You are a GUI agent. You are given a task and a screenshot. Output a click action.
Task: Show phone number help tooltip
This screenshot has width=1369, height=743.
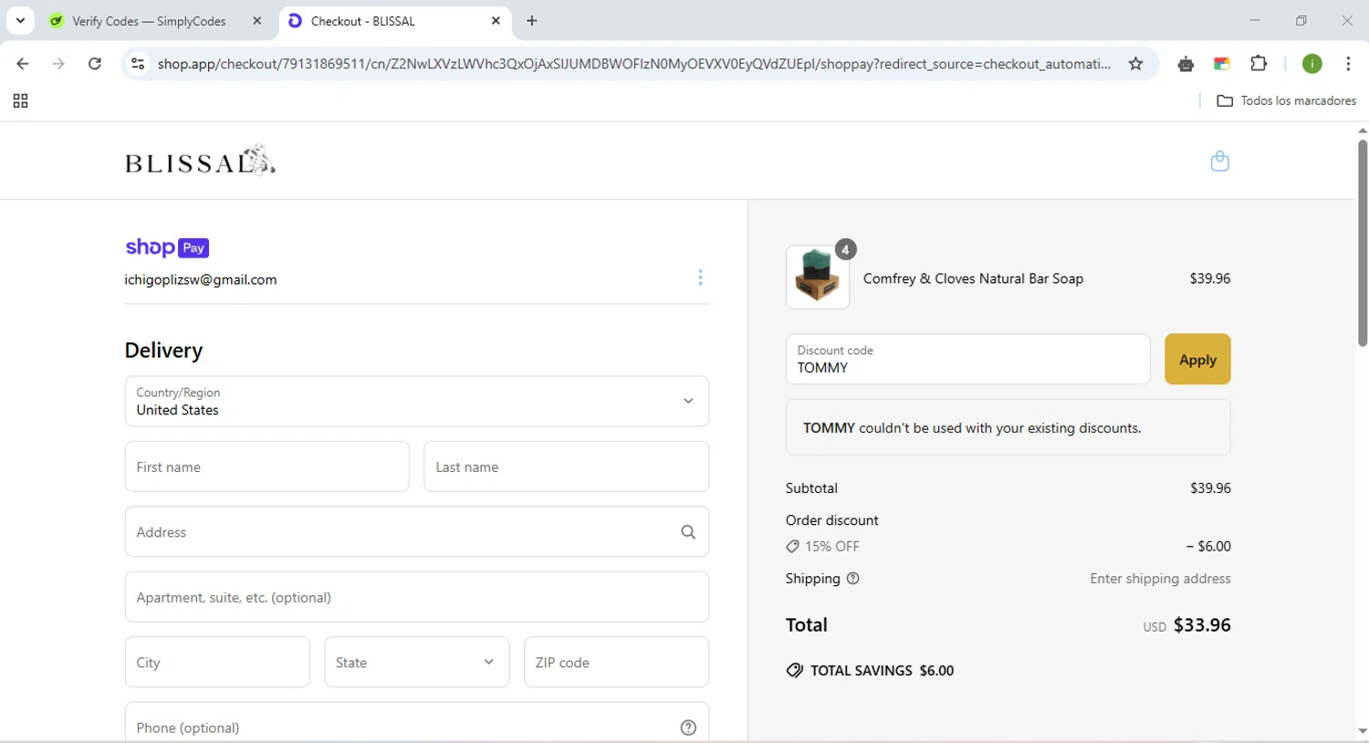pos(688,727)
